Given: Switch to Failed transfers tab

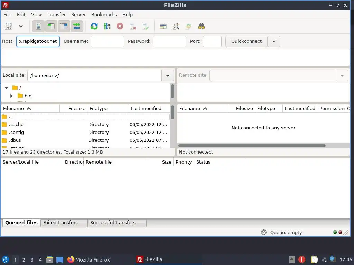Looking at the screenshot, I should [64, 223].
